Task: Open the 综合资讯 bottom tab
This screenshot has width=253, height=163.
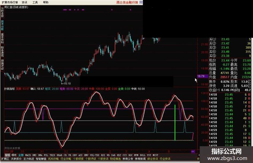Action: pos(153,159)
